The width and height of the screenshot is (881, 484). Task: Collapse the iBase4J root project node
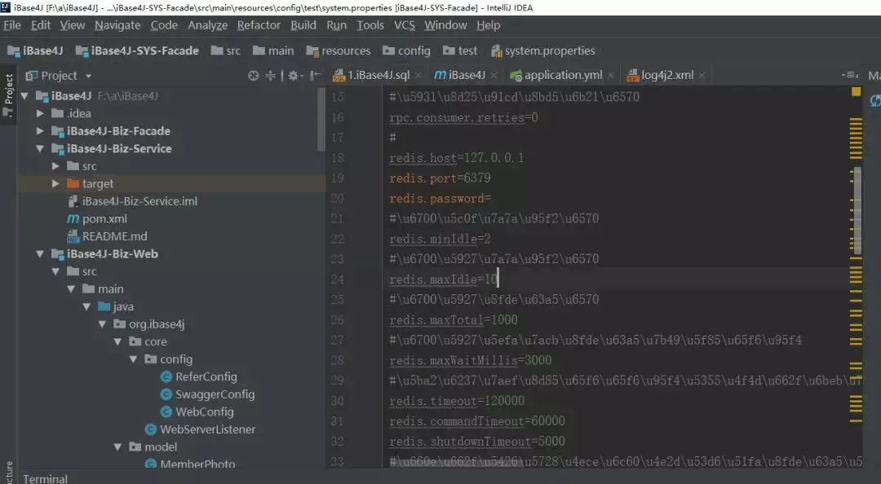[24, 96]
